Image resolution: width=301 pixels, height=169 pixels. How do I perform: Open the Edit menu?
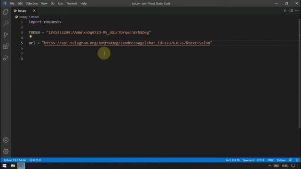pyautogui.click(x=20, y=3)
